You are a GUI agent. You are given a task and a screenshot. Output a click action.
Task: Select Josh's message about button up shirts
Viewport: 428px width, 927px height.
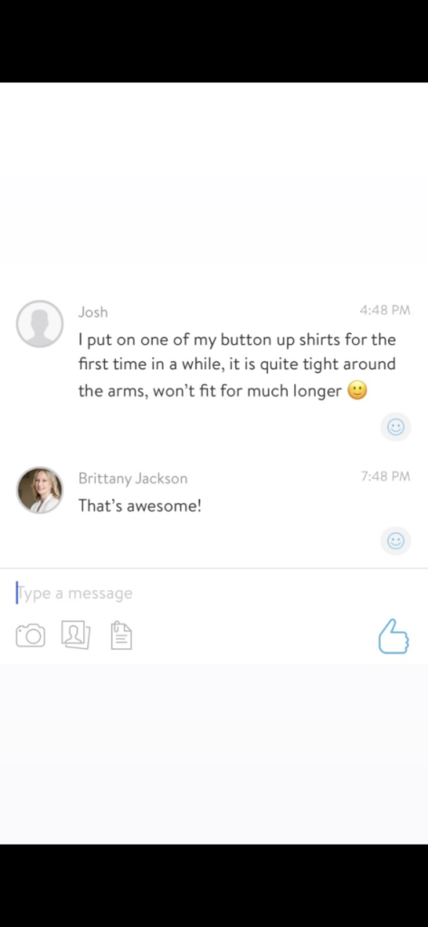pos(237,365)
